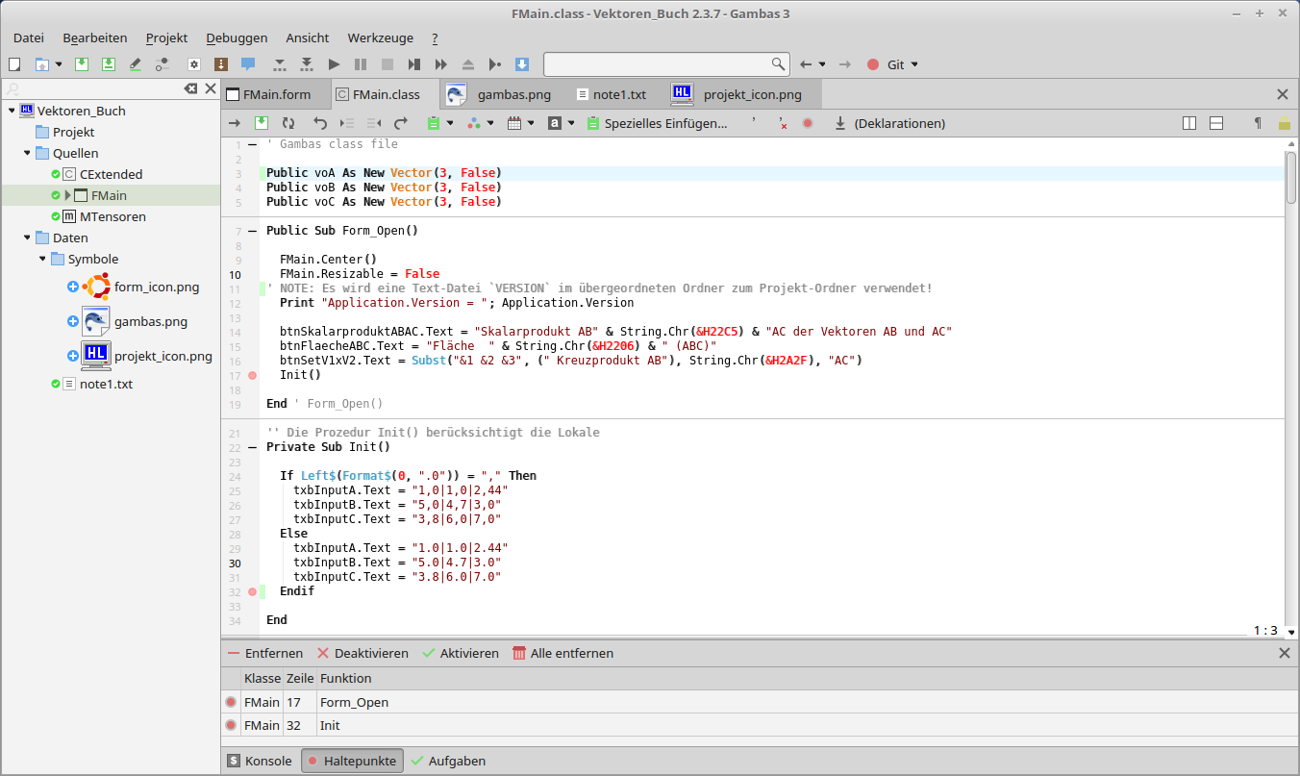Click the Konsole button at bottom
The width and height of the screenshot is (1300, 776).
[x=260, y=761]
